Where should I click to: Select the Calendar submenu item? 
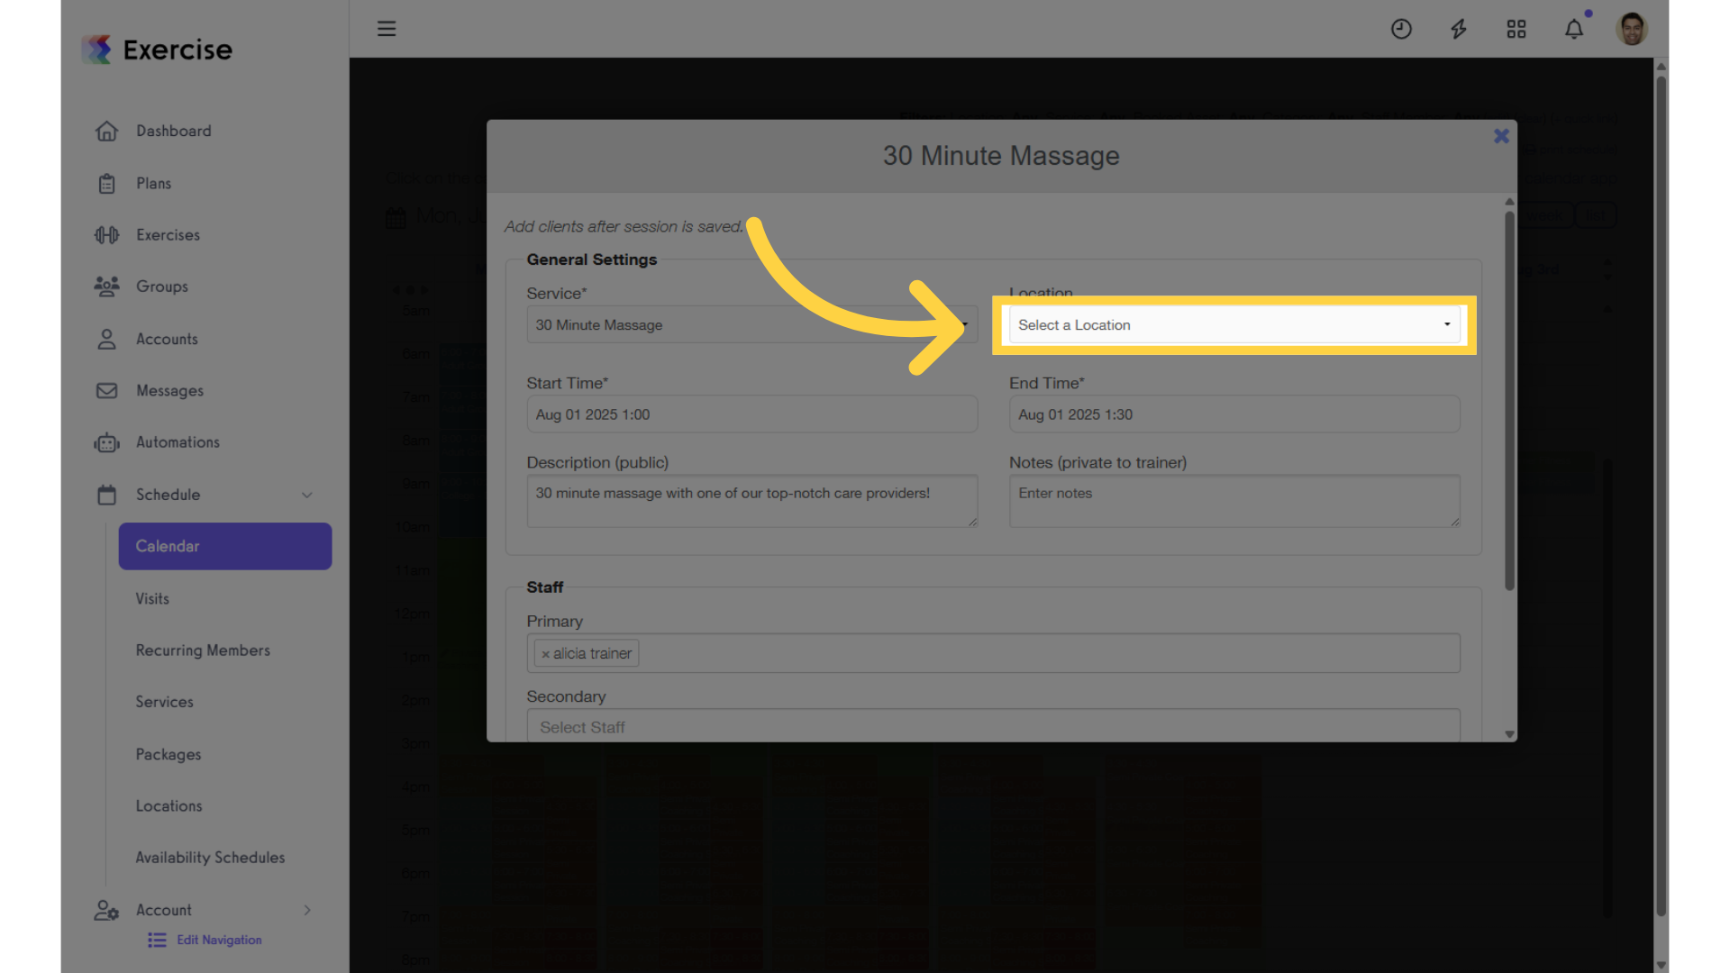225,546
